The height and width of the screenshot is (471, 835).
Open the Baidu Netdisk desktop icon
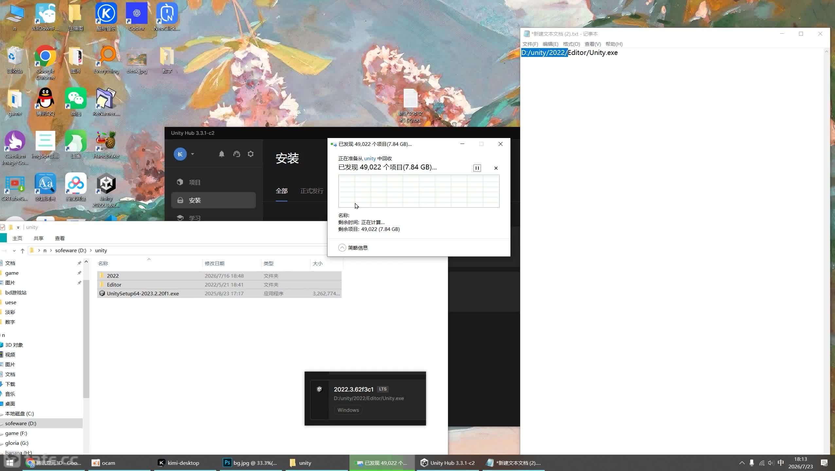point(76,187)
